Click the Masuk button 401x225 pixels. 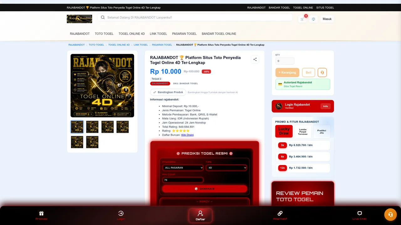(327, 19)
